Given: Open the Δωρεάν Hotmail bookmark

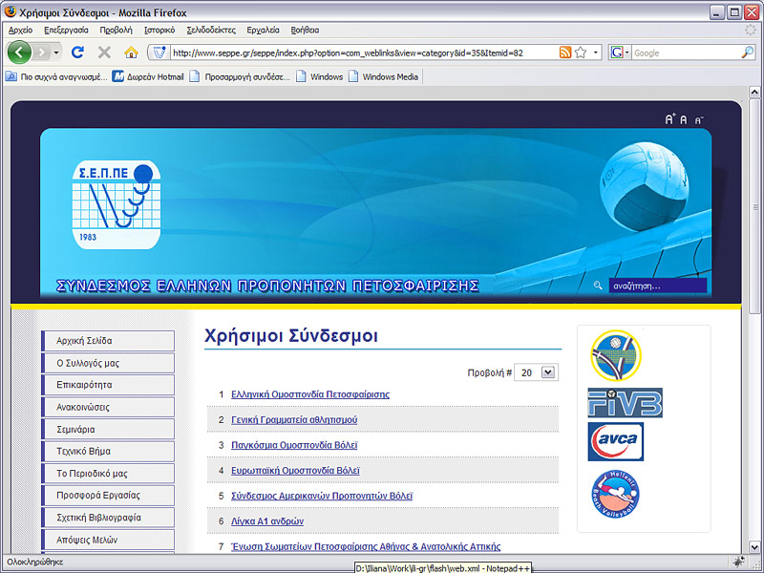Looking at the screenshot, I should coord(148,76).
